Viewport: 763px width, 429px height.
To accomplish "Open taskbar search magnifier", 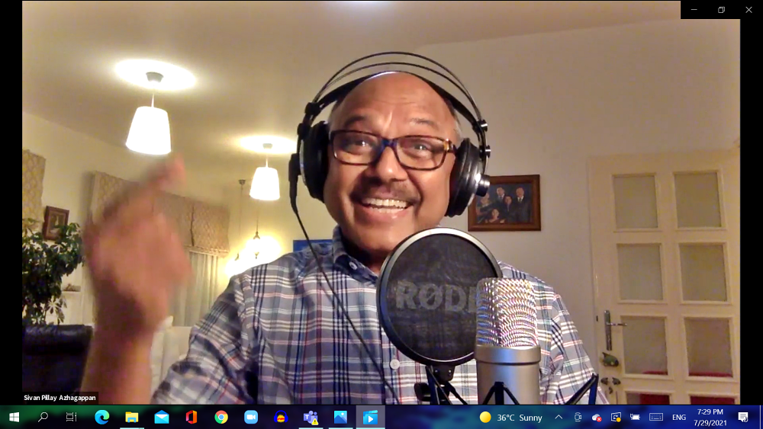I will click(x=43, y=417).
